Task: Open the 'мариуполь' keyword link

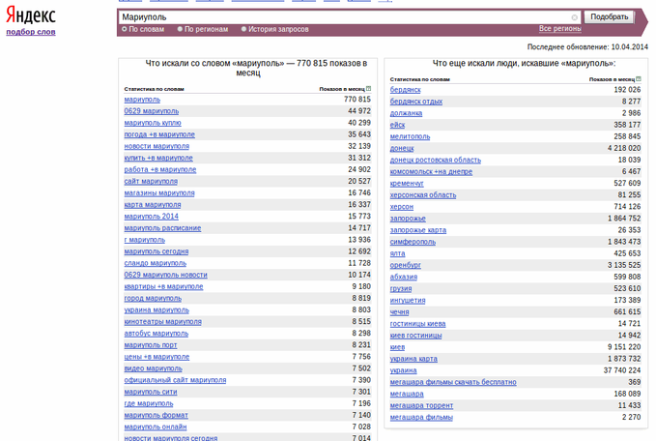Action: coord(142,100)
